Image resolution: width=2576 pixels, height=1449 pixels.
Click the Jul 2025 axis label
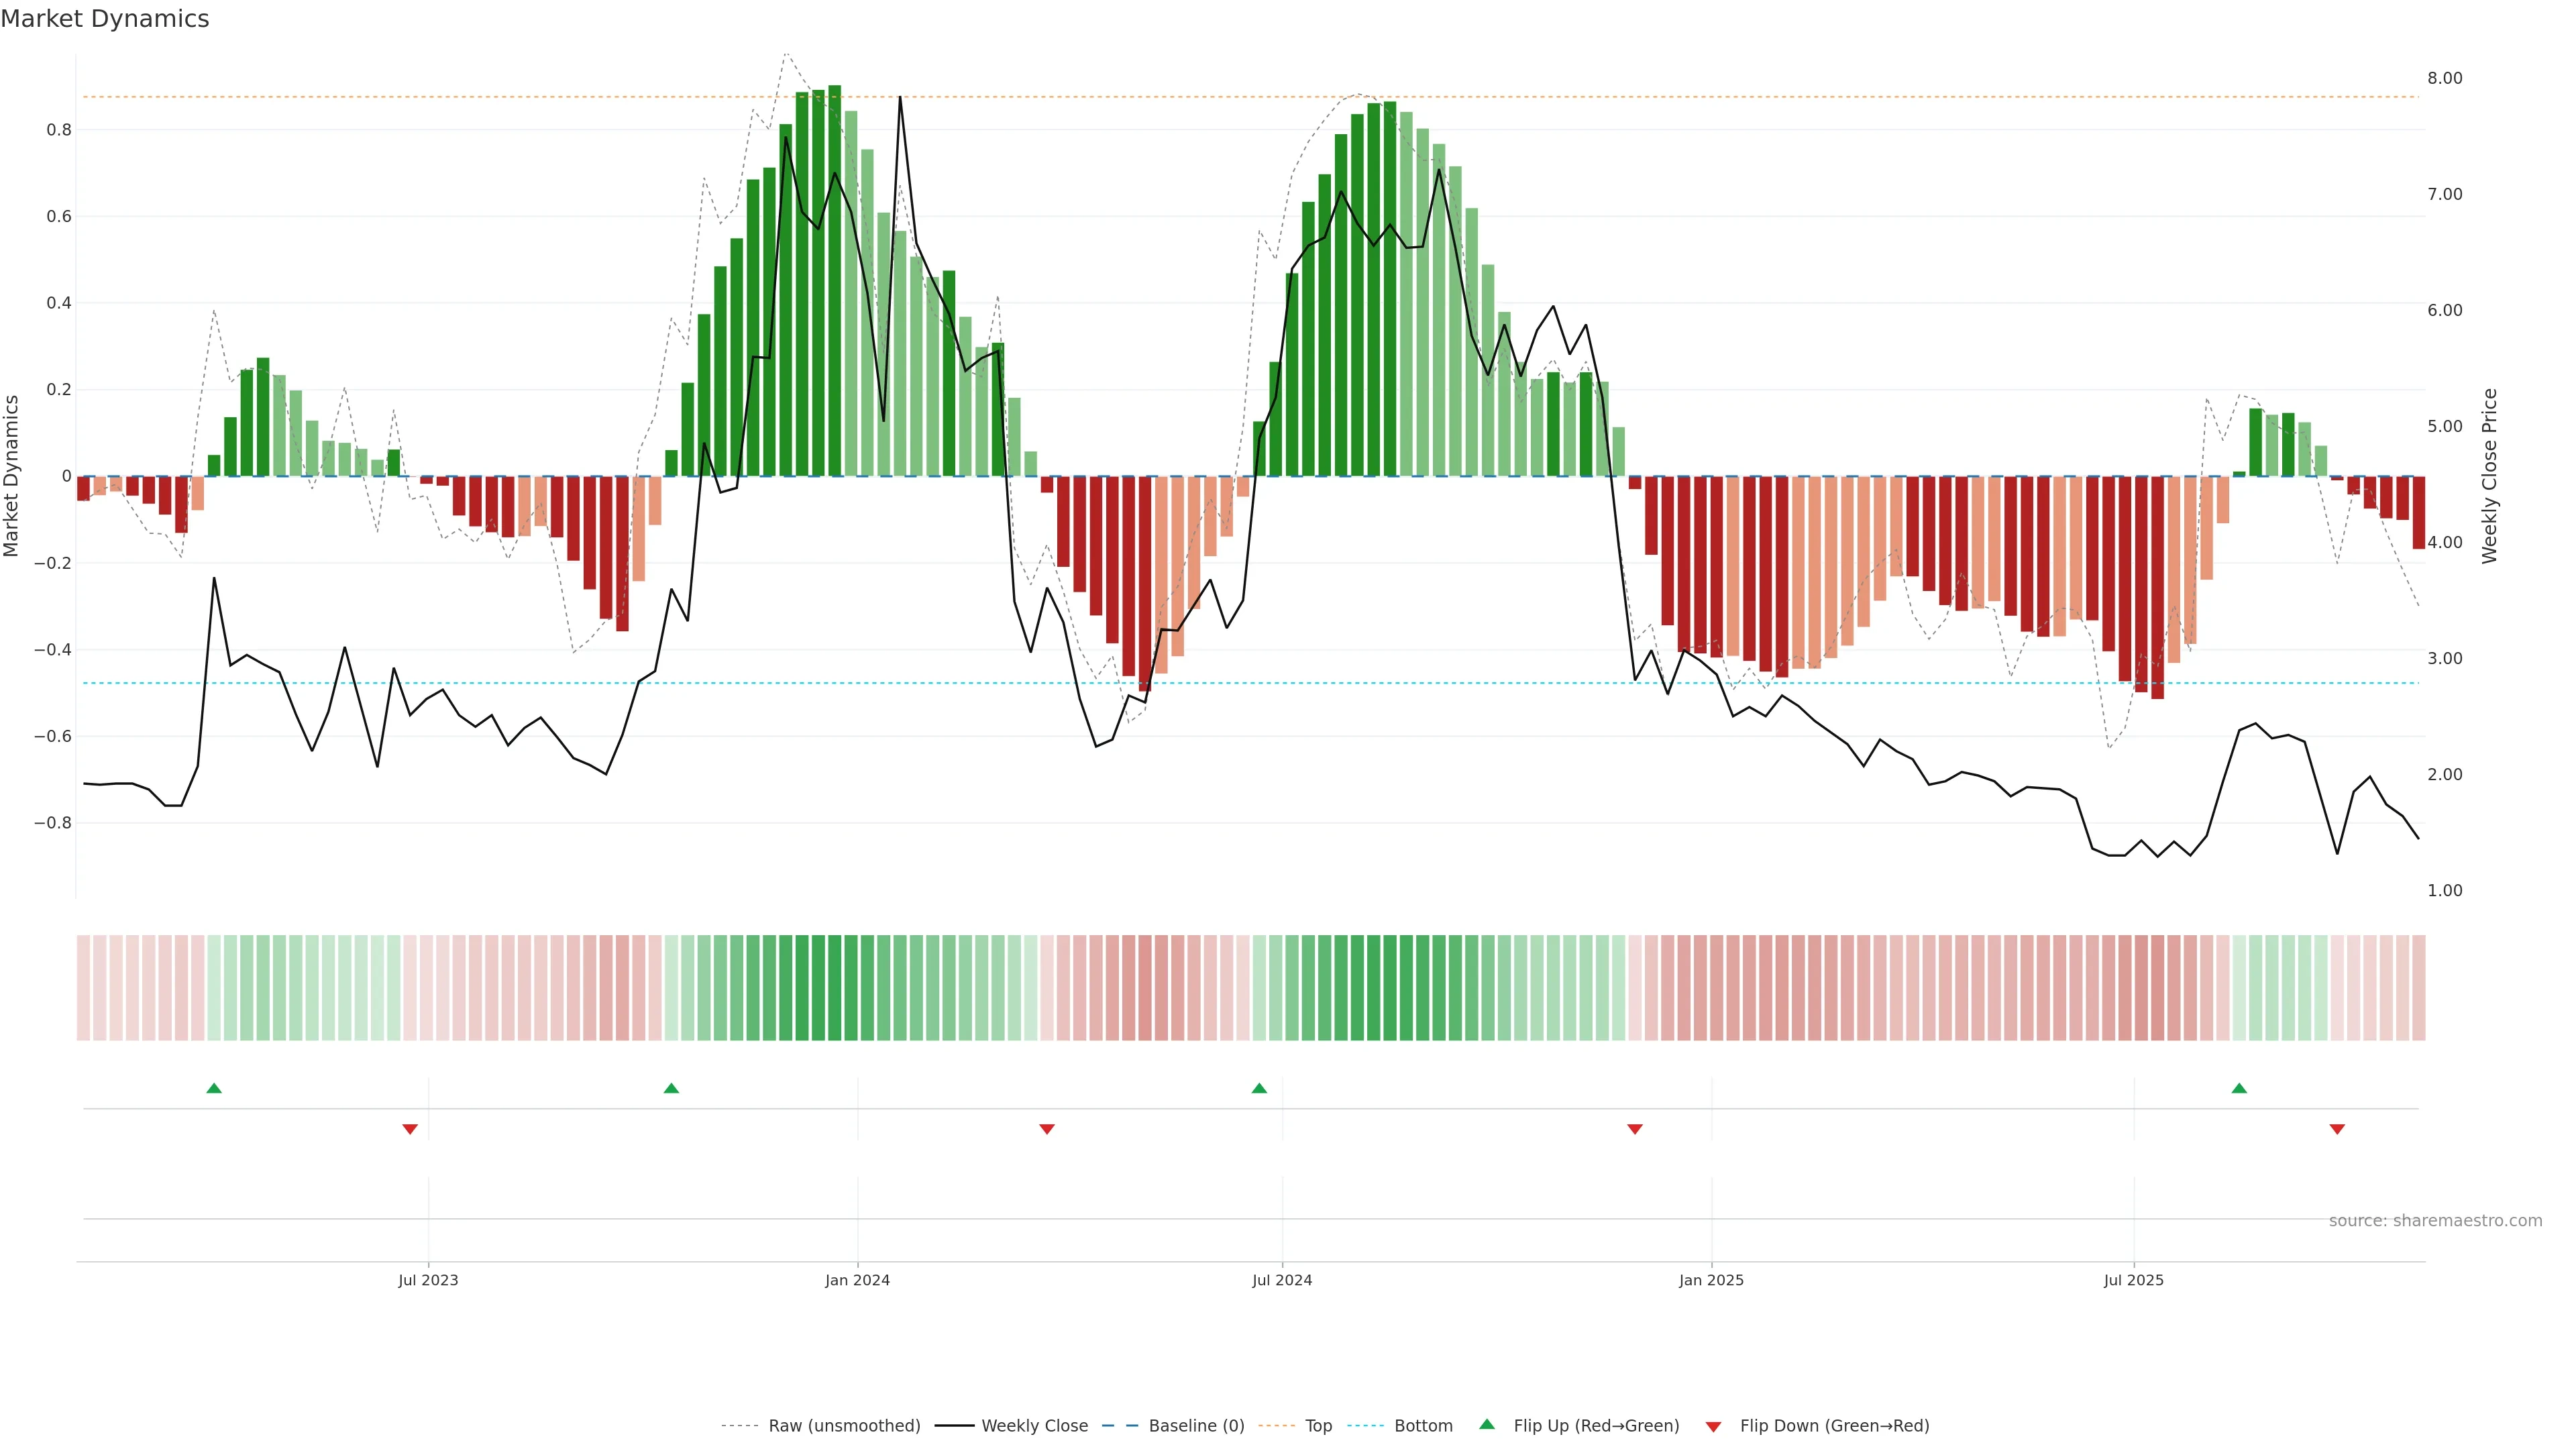[x=2133, y=1280]
